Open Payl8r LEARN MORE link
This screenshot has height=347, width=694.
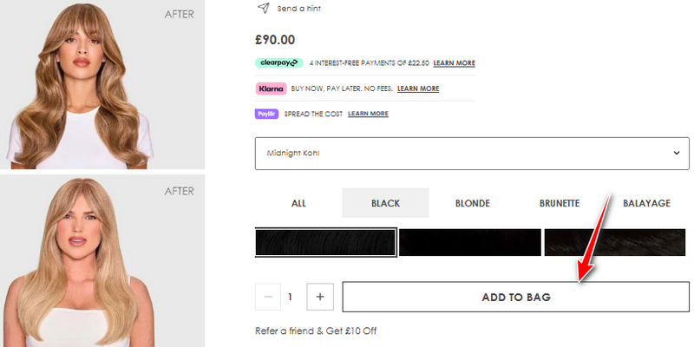(368, 114)
